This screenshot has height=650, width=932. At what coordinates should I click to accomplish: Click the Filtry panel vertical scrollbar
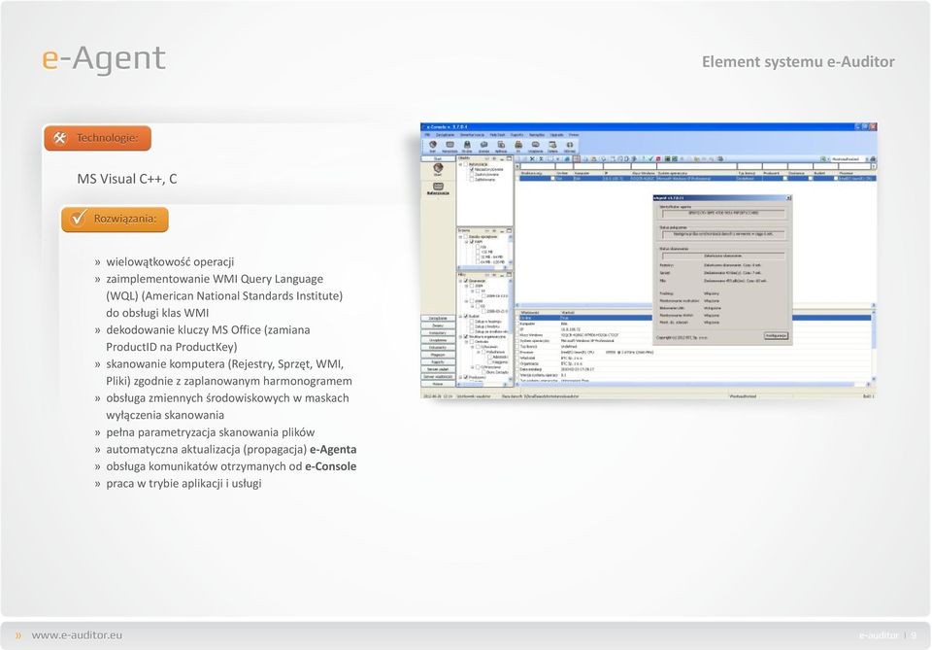click(510, 328)
